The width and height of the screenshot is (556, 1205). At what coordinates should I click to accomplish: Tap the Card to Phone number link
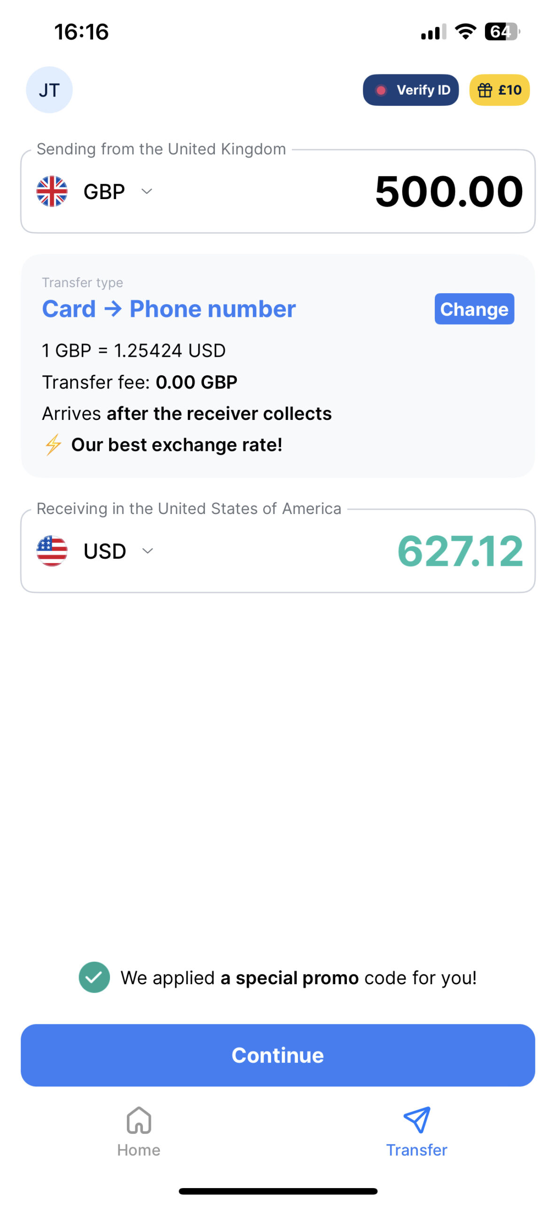169,309
